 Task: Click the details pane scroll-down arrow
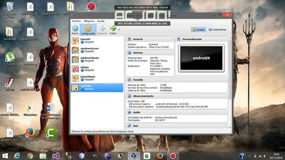click(x=230, y=128)
